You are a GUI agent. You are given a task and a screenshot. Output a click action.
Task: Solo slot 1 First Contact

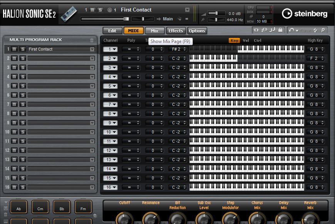(x=22, y=49)
